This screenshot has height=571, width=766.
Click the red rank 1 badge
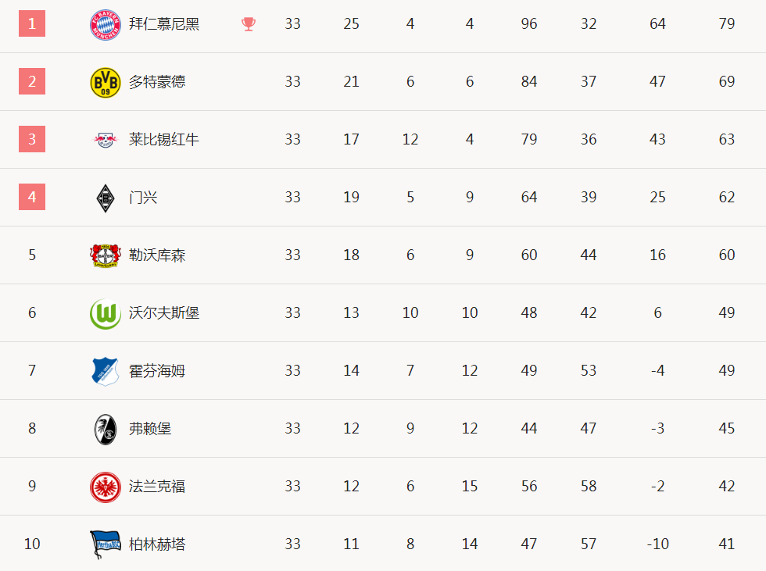click(32, 23)
